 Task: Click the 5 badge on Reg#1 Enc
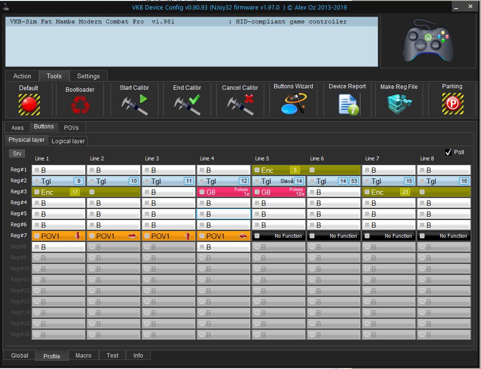(x=295, y=170)
